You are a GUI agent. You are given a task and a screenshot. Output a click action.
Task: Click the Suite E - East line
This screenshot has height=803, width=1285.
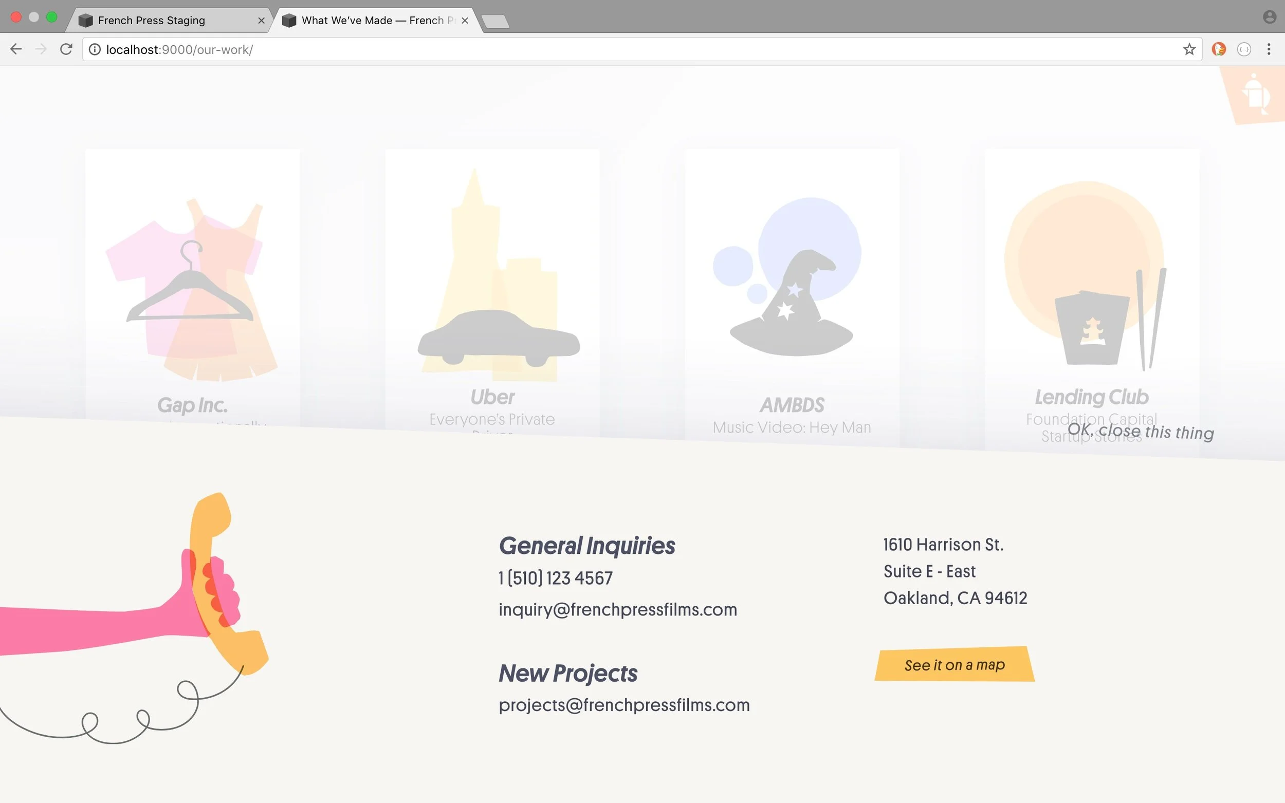click(930, 571)
